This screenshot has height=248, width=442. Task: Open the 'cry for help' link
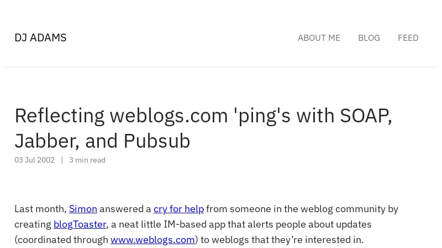178,209
